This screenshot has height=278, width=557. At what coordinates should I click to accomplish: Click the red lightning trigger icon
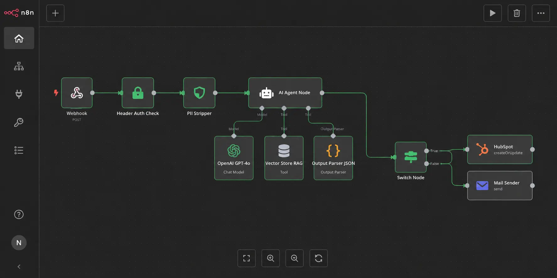56,93
